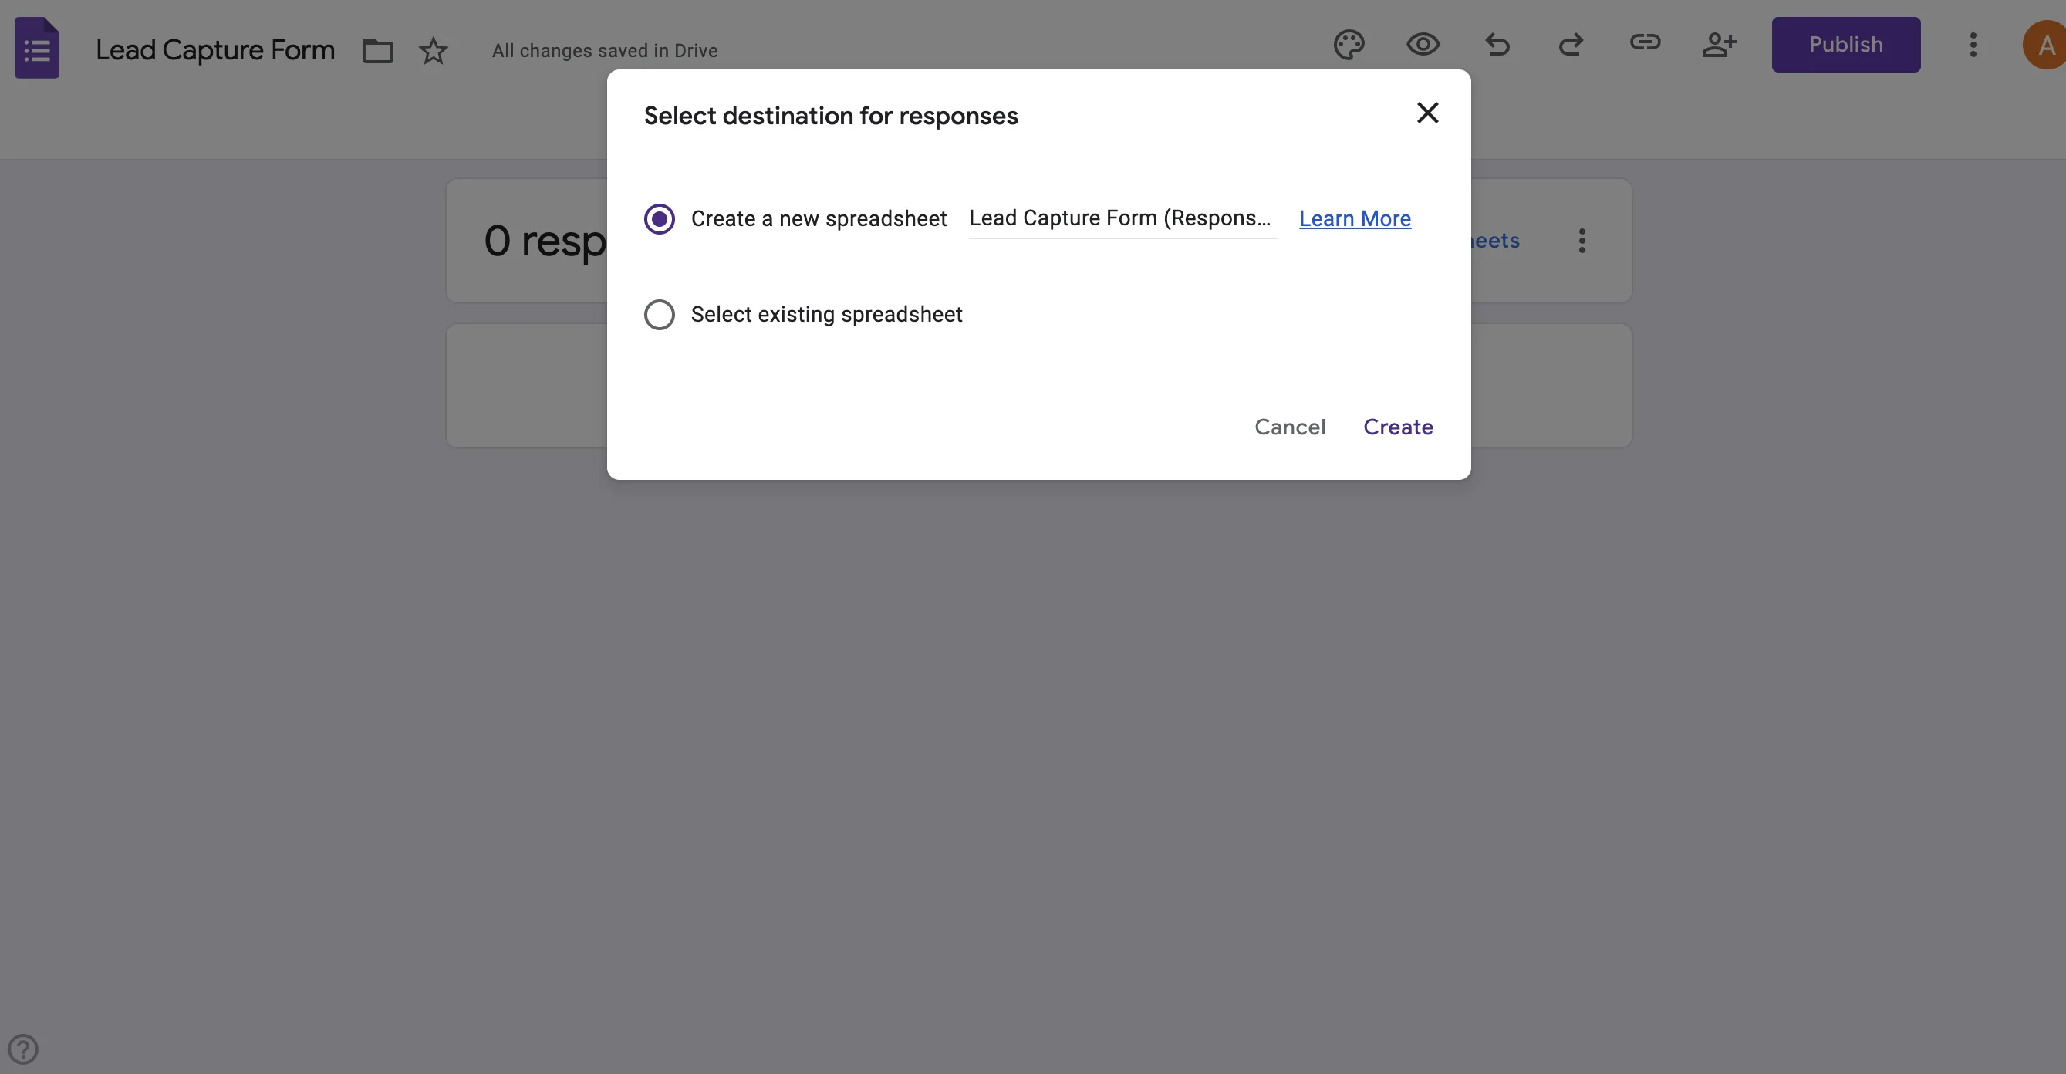Open the account avatar menu
Screen dimensions: 2066x1074
click(2043, 45)
